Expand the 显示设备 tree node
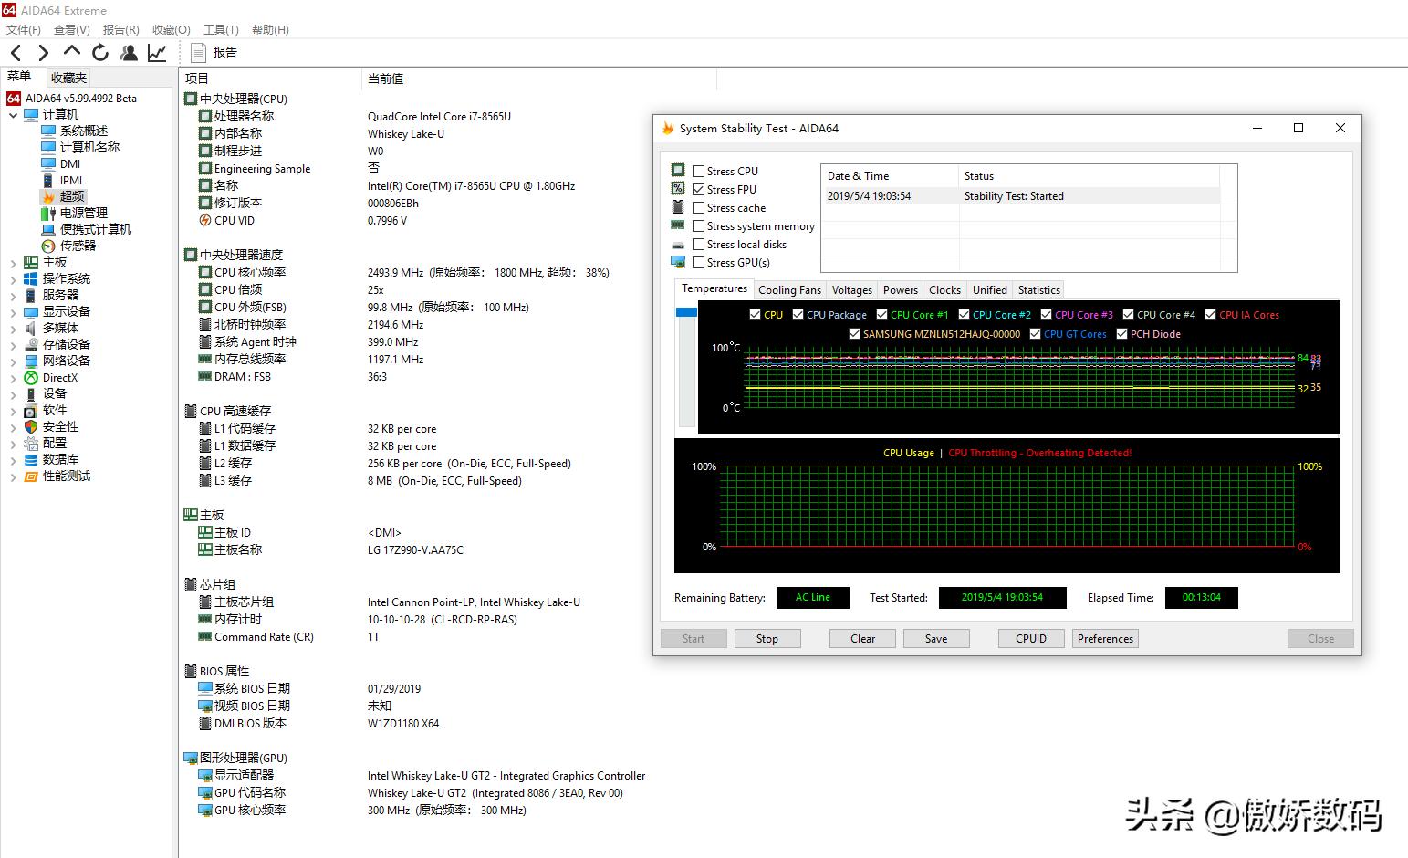 [x=13, y=312]
